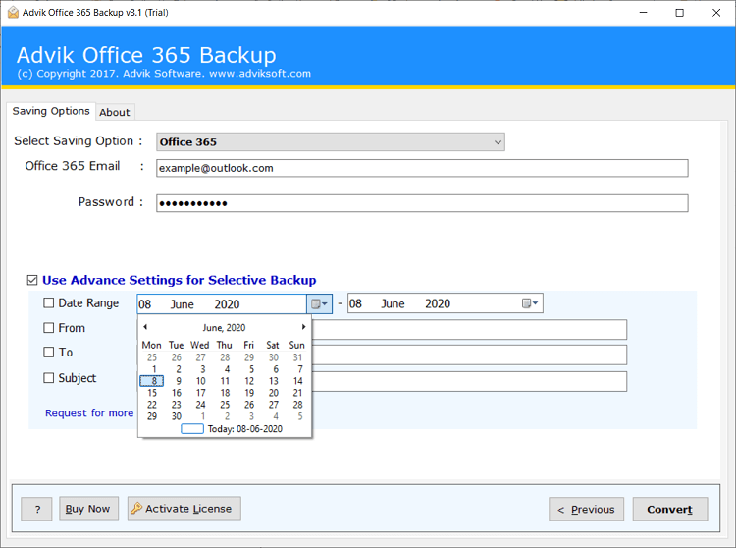736x548 pixels.
Task: Select June 22 in the calendar
Action: [x=152, y=405]
